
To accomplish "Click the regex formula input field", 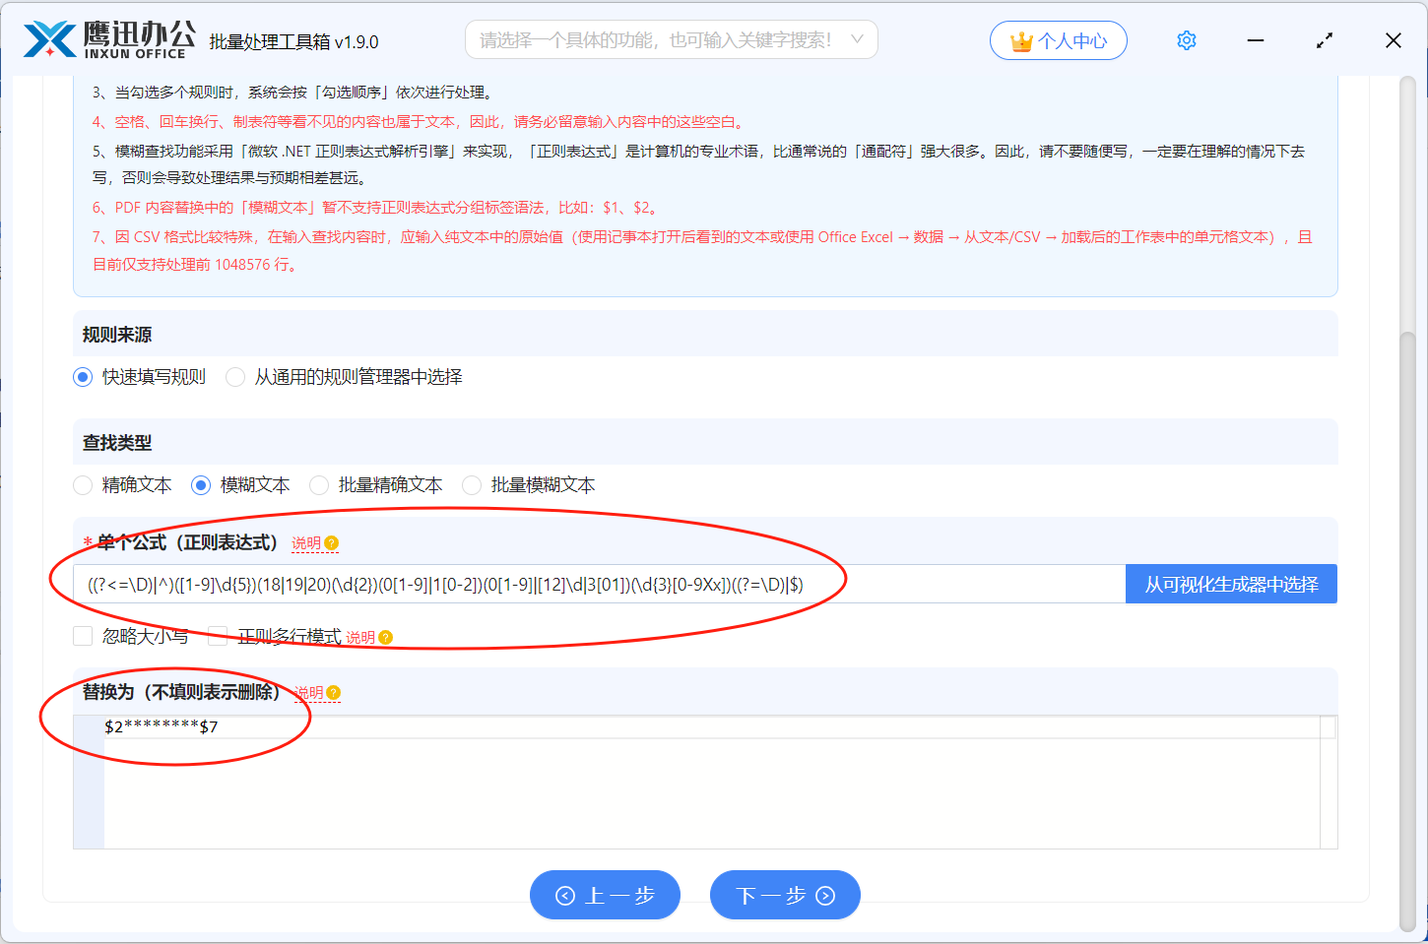I will (x=591, y=583).
